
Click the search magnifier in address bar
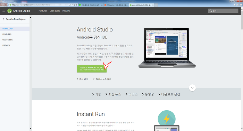point(70,5)
